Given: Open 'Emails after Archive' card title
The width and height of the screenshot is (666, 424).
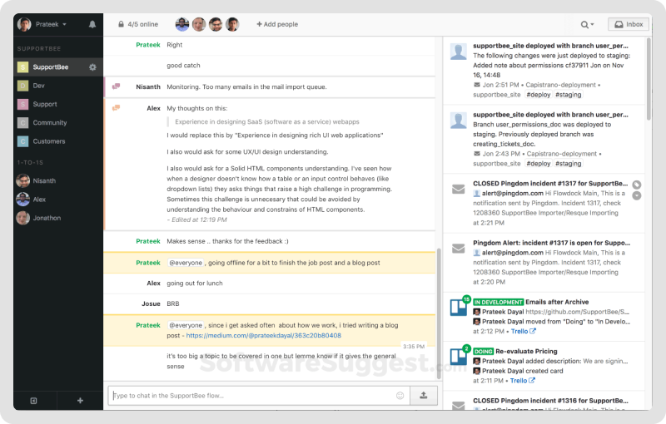Looking at the screenshot, I should point(557,302).
